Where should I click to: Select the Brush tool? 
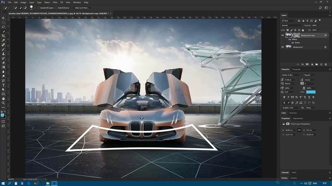pyautogui.click(x=3, y=49)
